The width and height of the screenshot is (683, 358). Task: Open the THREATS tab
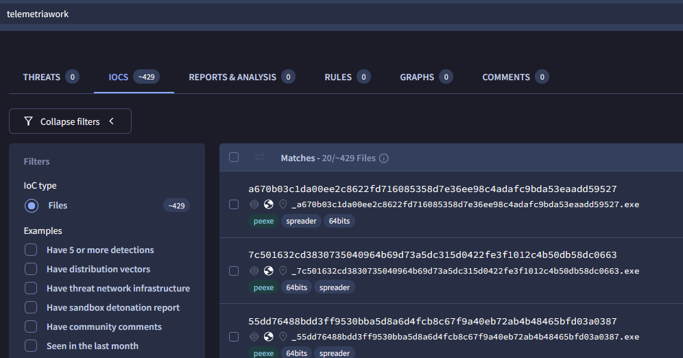(51, 77)
